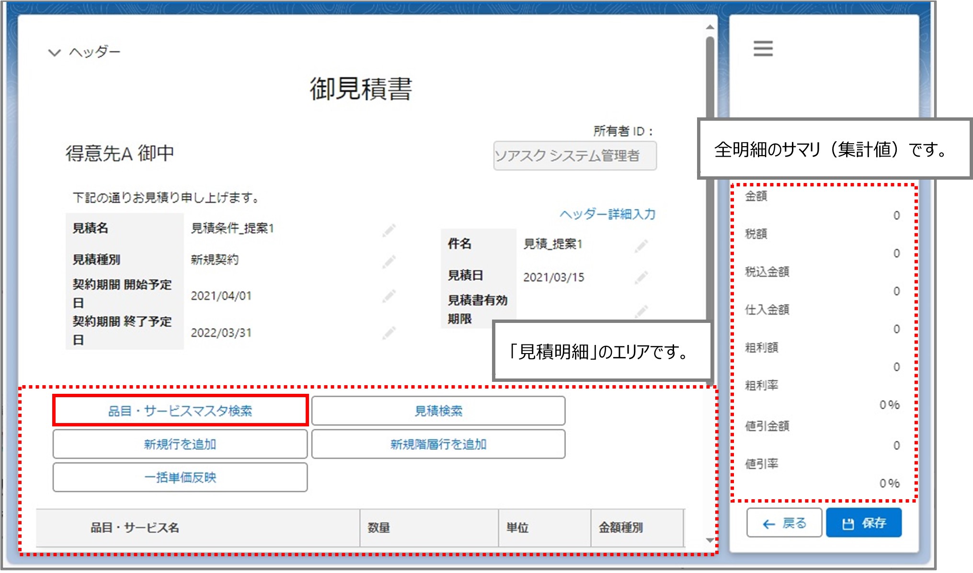Click scrollbar up arrow of main panel
Viewport: 973px width, 573px height.
coord(710,27)
